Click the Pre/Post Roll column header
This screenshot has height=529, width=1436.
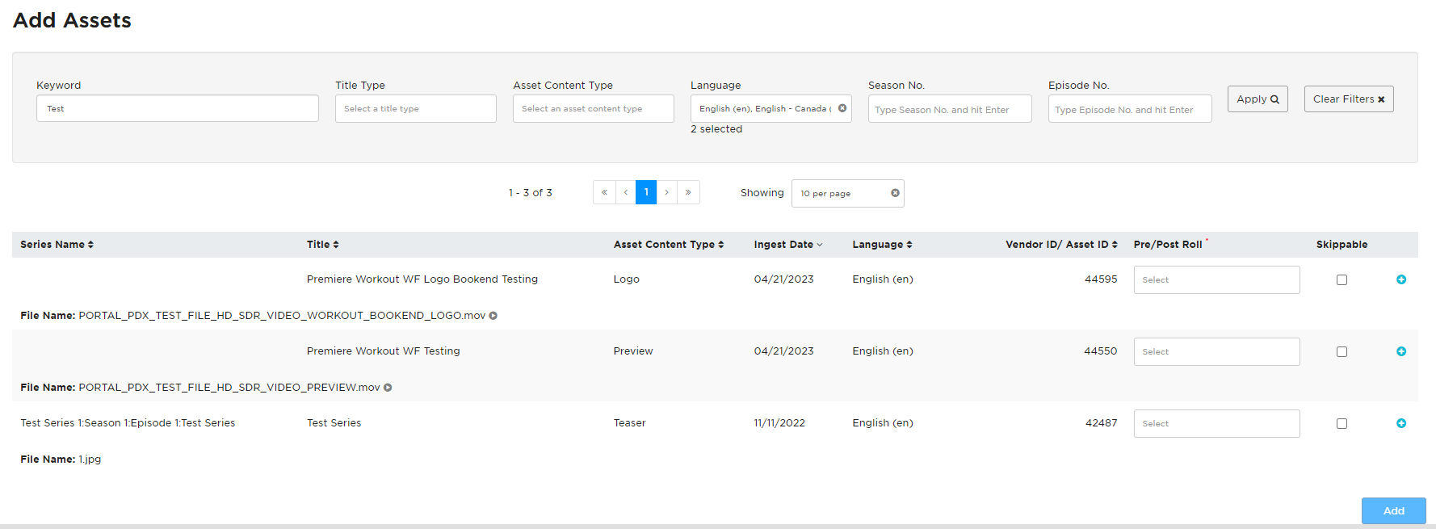[1168, 245]
